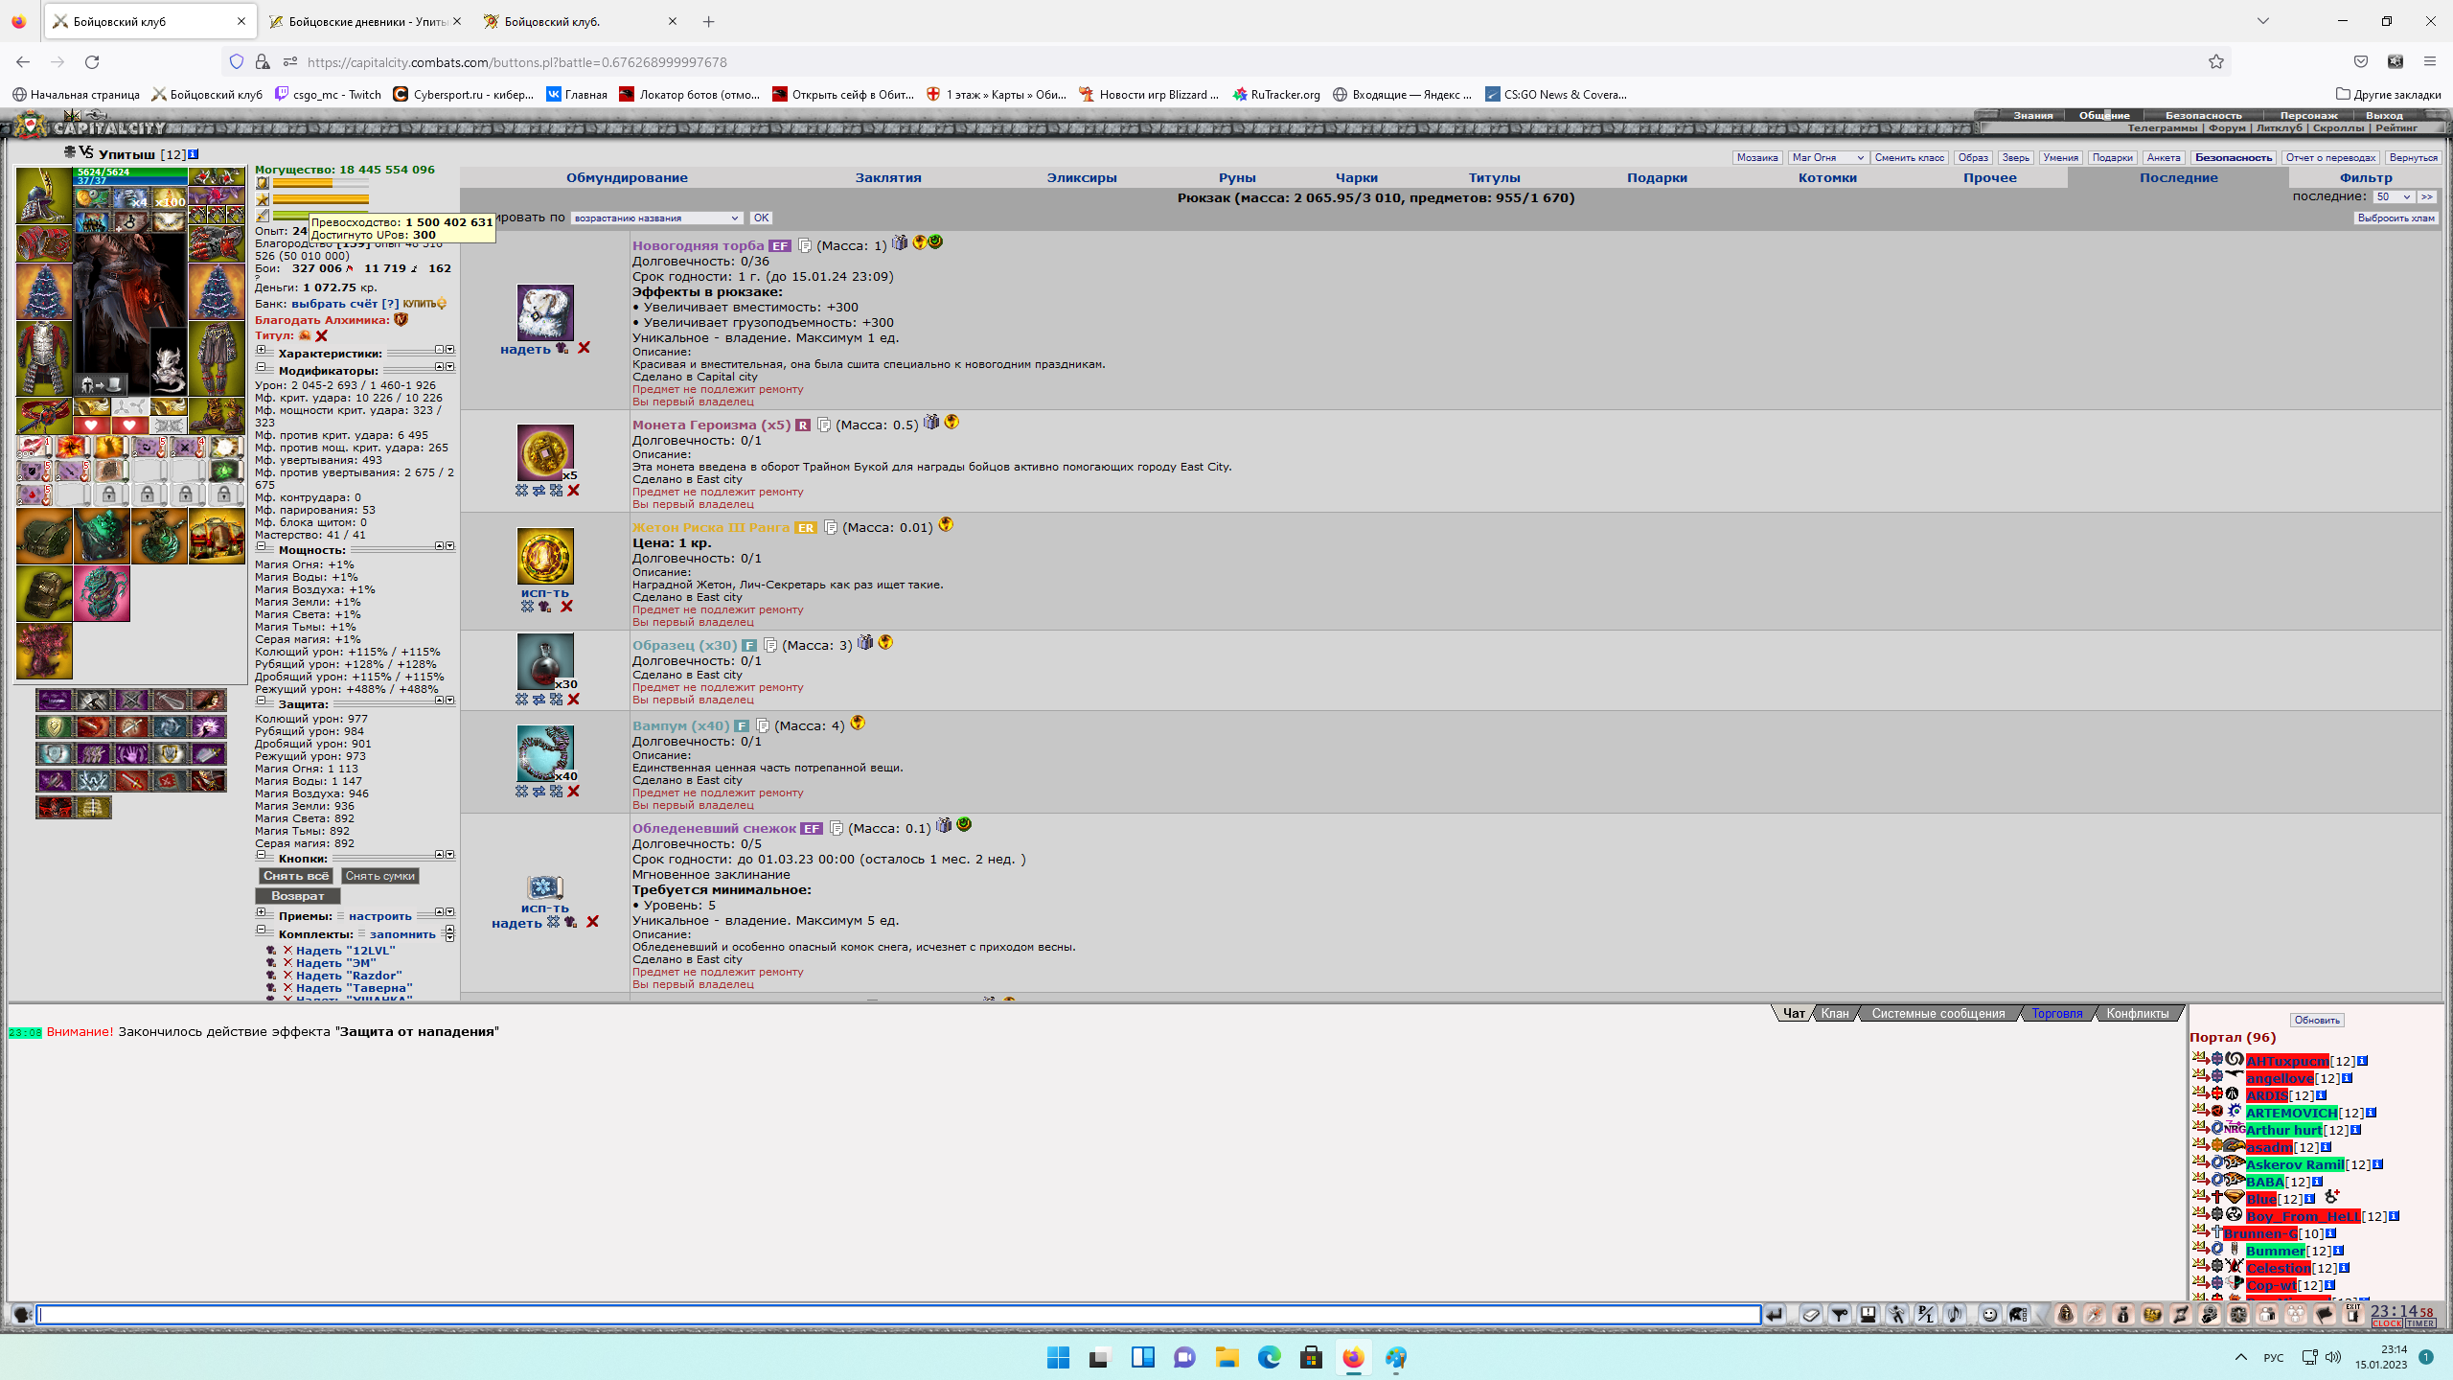Collapse the Комплекты section minus box
Screen dimensions: 2453x1380
click(x=261, y=931)
